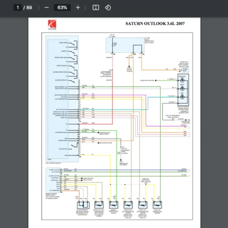
Task: Click the engine coolant temperature sensor symbol
Action: coord(99,205)
